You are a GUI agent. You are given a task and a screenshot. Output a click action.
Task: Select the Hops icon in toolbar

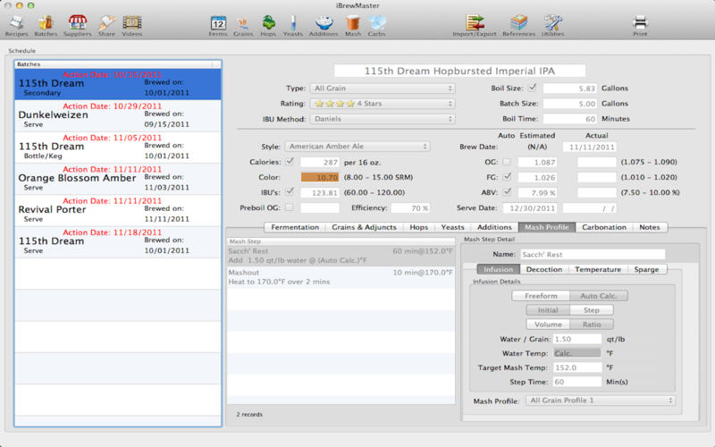pos(268,21)
